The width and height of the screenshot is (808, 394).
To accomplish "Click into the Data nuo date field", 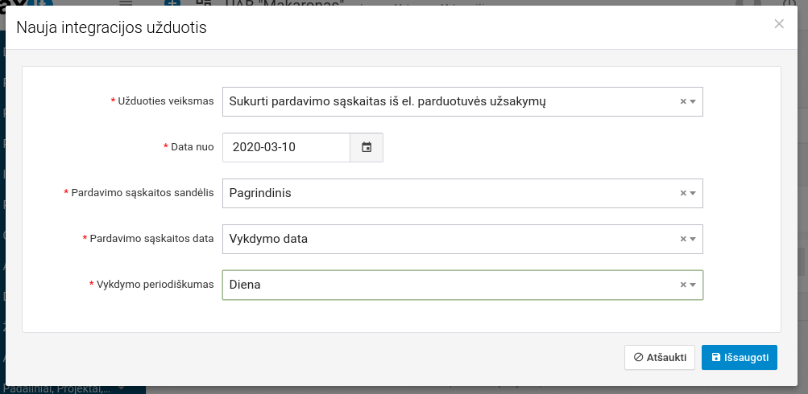I will [286, 147].
